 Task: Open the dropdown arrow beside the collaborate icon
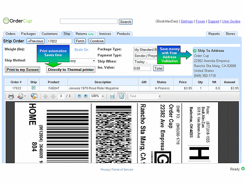tap(25, 96)
